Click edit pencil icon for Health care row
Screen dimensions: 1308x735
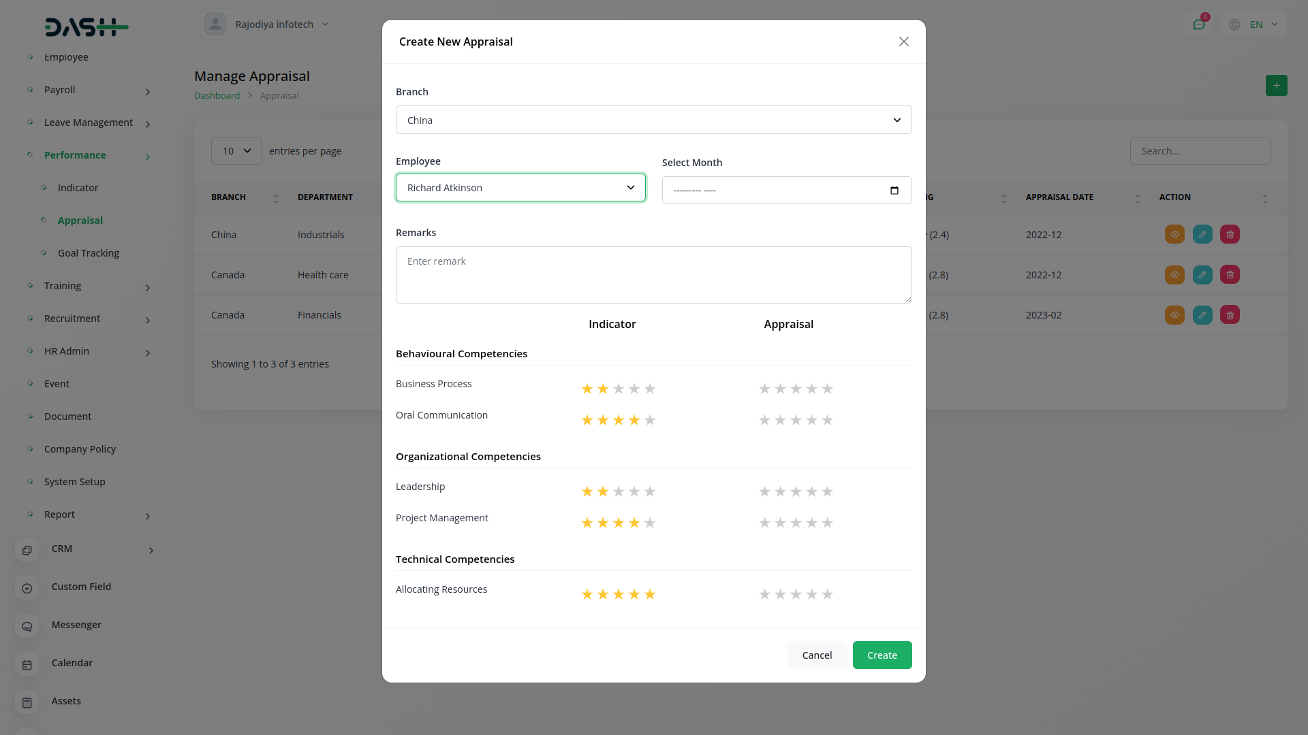[1202, 275]
